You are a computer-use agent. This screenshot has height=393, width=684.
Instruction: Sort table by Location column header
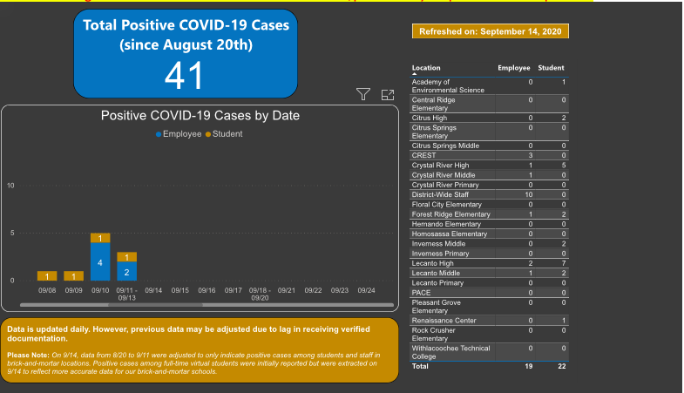(x=426, y=68)
